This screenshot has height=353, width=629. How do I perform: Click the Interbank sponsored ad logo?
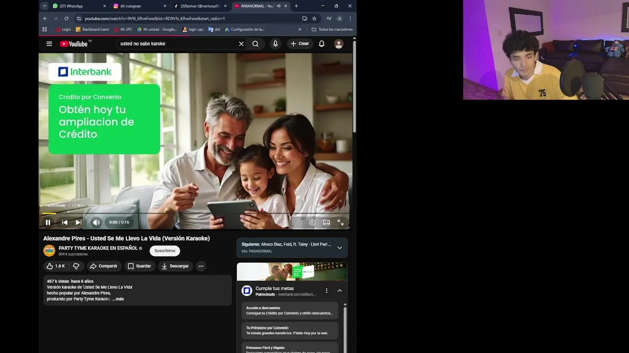click(247, 291)
